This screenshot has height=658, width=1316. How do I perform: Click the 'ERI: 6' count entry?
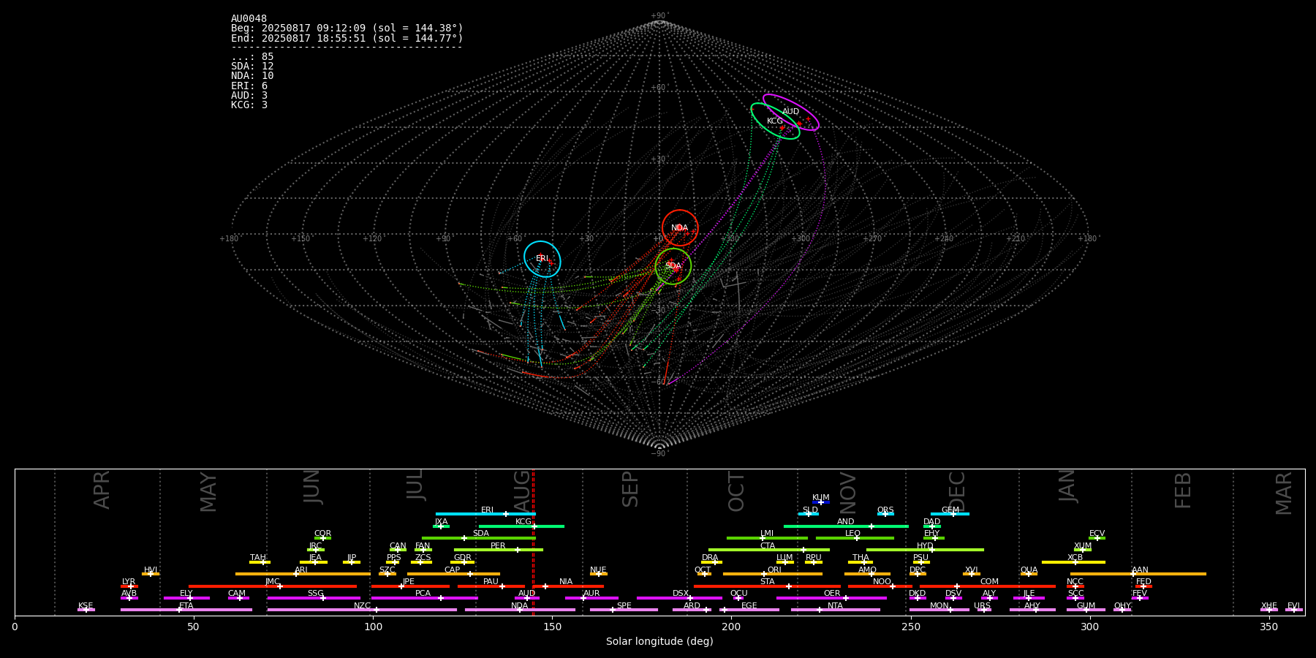coord(249,86)
